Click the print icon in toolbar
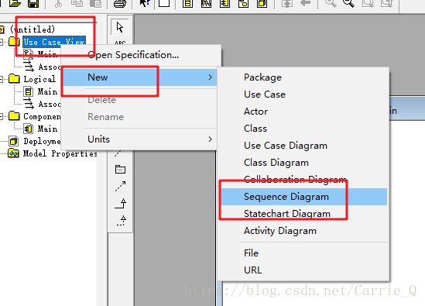The height and width of the screenshot is (306, 425). pos(119,4)
